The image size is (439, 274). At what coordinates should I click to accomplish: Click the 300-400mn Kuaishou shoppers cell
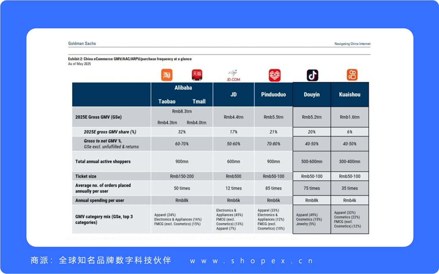(350, 161)
